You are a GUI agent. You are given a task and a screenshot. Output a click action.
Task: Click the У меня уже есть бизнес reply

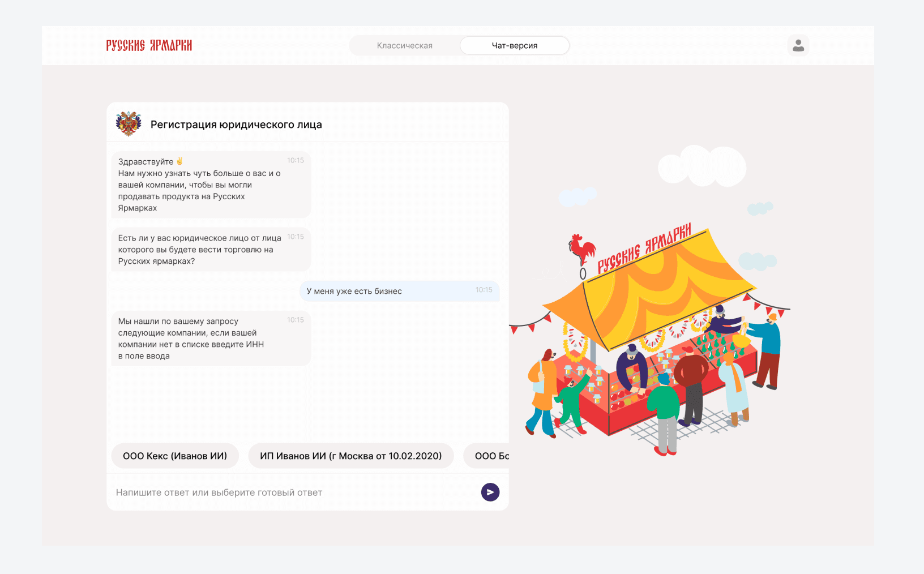tap(400, 291)
